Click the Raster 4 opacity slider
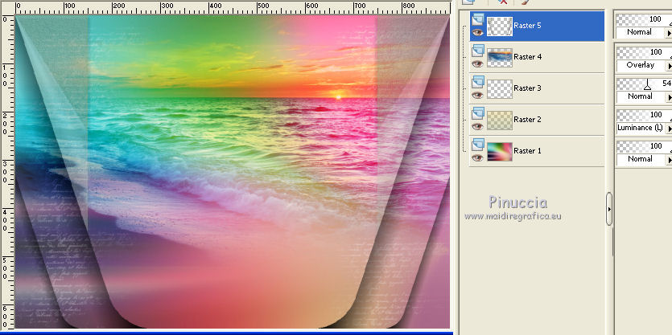672x335 pixels. coord(644,53)
